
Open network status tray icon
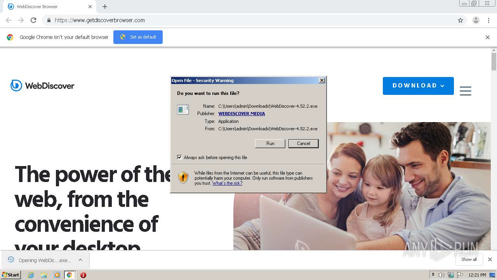coord(451,275)
